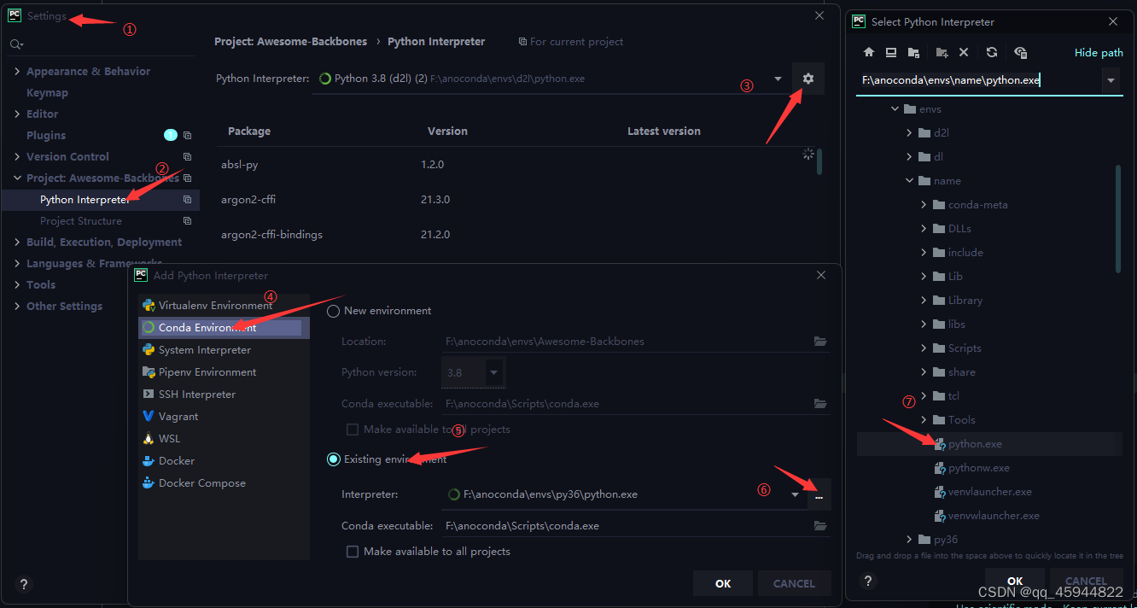This screenshot has height=608, width=1137.
Task: Select the argon2-cffi-bindings package row
Action: [x=515, y=234]
